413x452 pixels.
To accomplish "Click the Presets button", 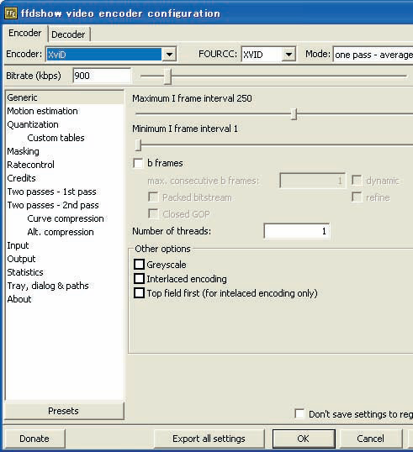I will 64,411.
